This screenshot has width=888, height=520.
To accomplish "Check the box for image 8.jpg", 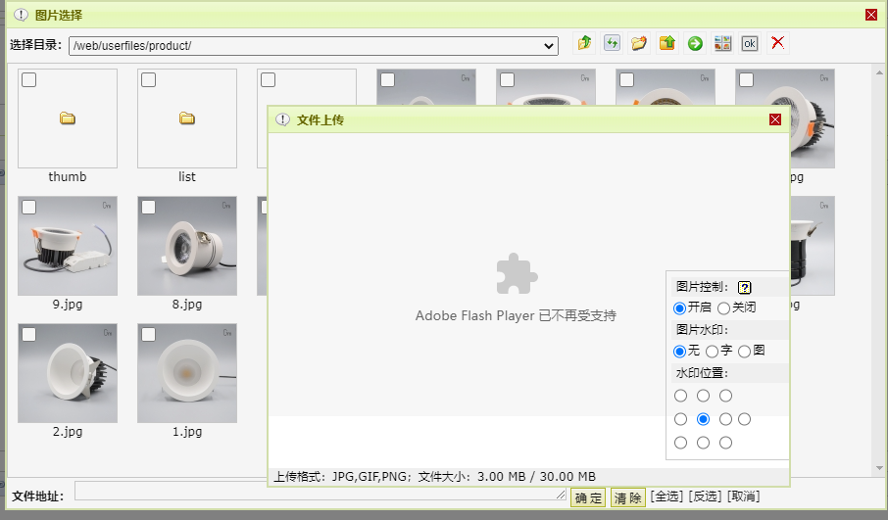I will click(x=149, y=208).
